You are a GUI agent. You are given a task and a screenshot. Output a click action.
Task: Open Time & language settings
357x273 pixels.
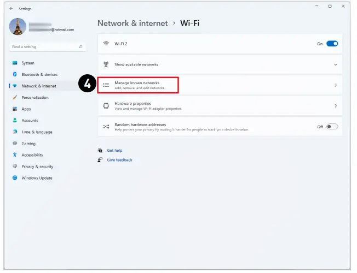pos(37,132)
